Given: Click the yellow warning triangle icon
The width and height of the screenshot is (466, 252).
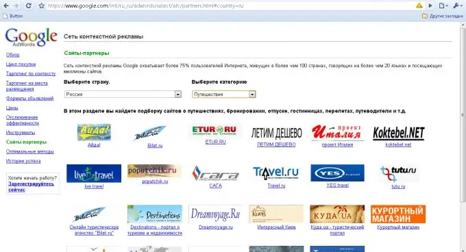Looking at the screenshot, I should (x=419, y=5).
